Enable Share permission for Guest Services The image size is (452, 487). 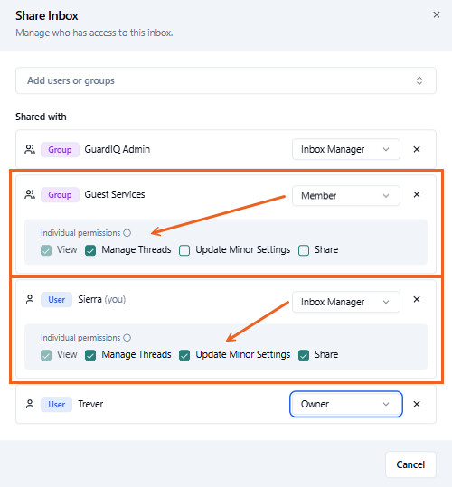tap(304, 250)
